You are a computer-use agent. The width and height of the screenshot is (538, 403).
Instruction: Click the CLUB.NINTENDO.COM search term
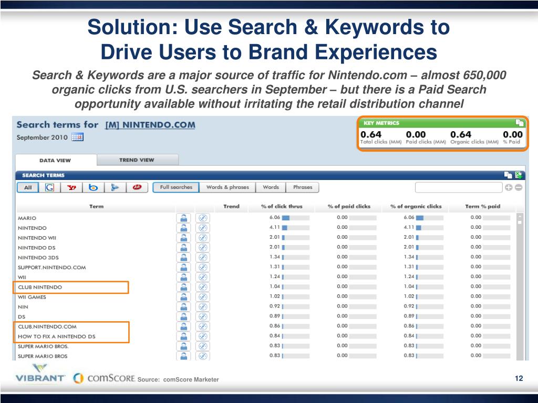pyautogui.click(x=47, y=326)
